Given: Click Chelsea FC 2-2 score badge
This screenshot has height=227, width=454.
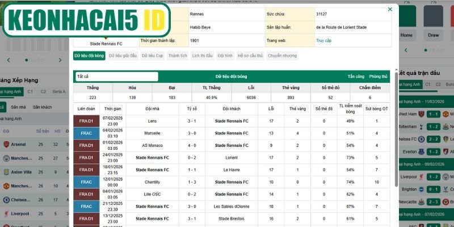Looking at the screenshot, I should coord(433,139).
